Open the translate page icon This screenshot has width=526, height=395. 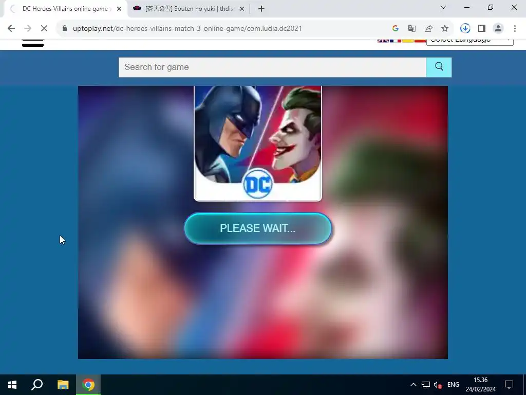pyautogui.click(x=411, y=29)
